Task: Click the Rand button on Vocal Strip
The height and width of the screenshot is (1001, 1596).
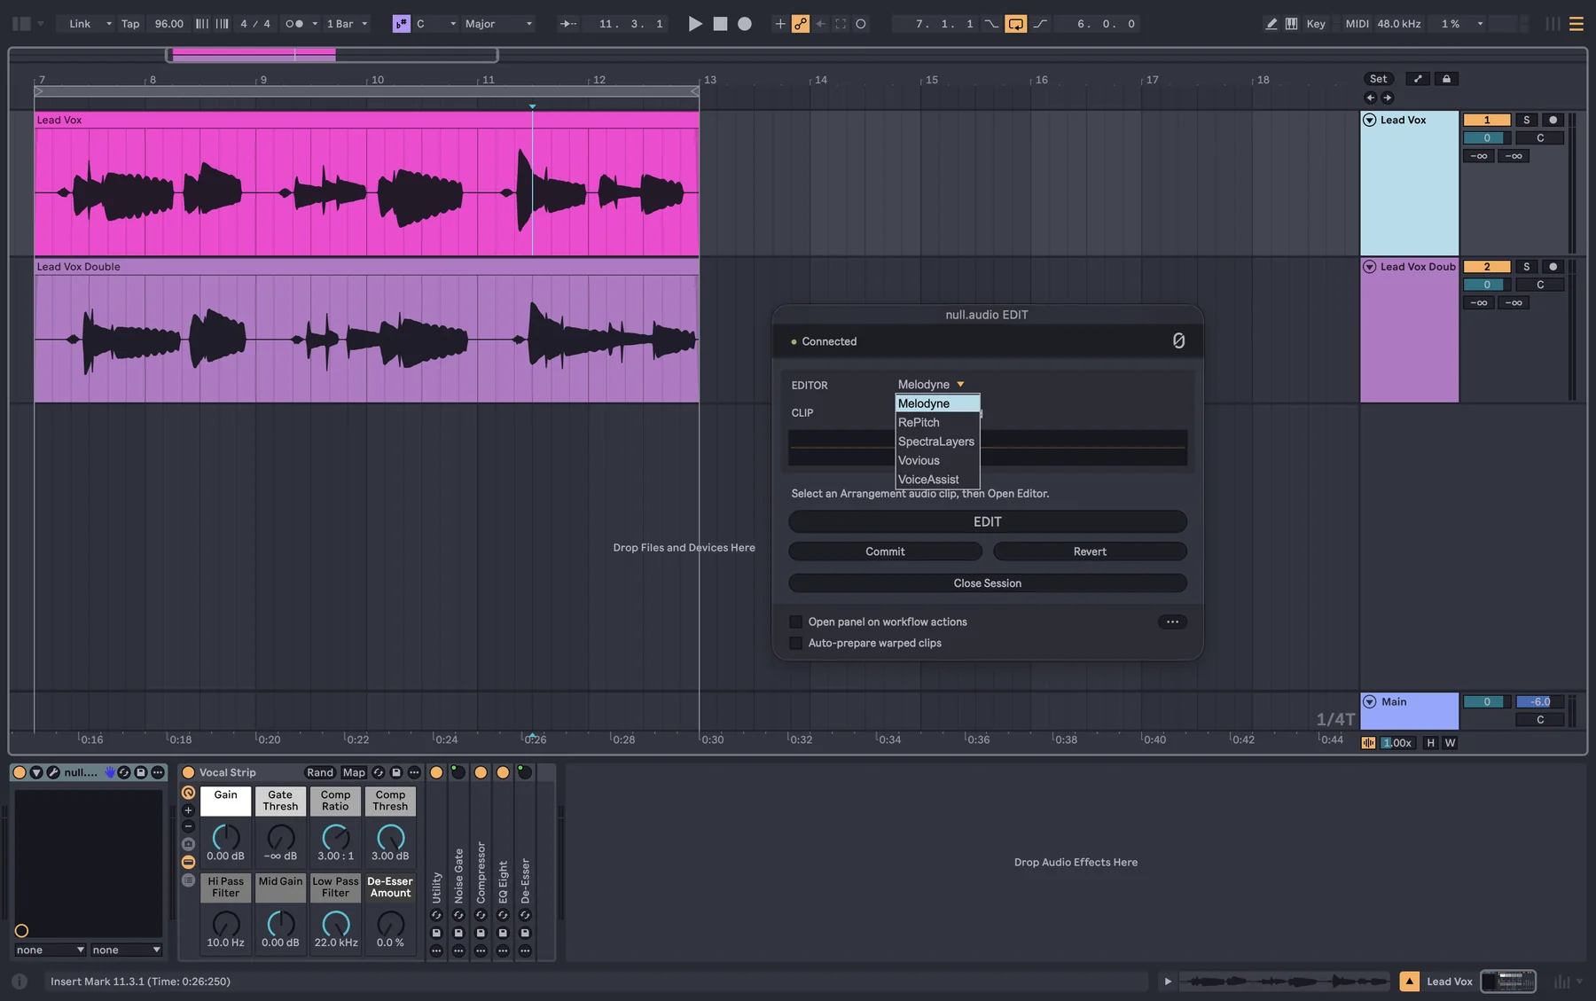Action: point(320,772)
